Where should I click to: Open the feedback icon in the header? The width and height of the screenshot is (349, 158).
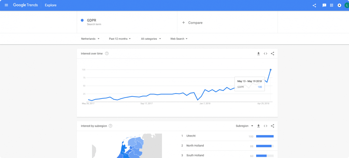tap(324, 5)
